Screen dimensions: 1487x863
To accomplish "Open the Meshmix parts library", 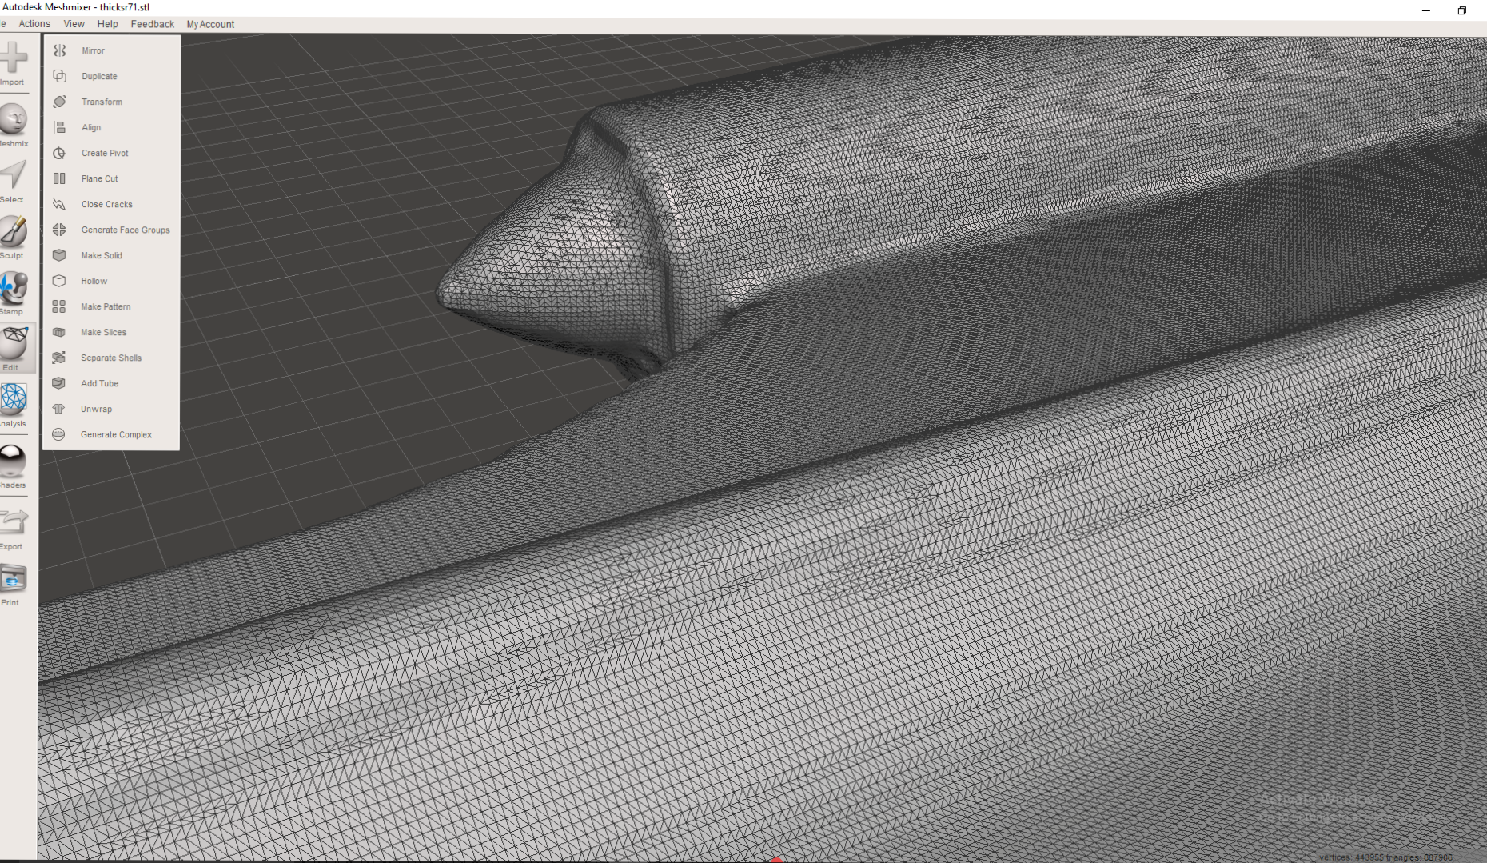I will 14,125.
